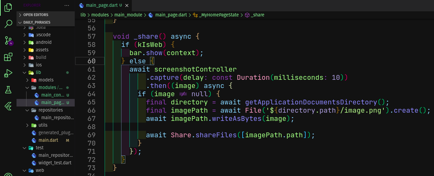Viewport: 434px width, 176px height.
Task: Expand the Open Editors section
Action: pyautogui.click(x=45, y=15)
